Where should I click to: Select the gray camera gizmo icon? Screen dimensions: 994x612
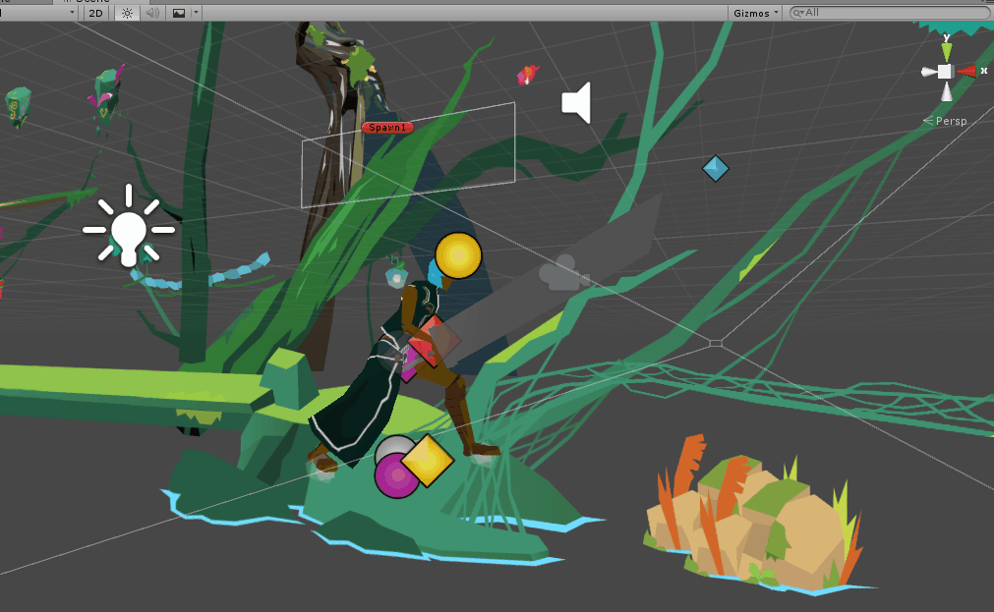click(563, 272)
